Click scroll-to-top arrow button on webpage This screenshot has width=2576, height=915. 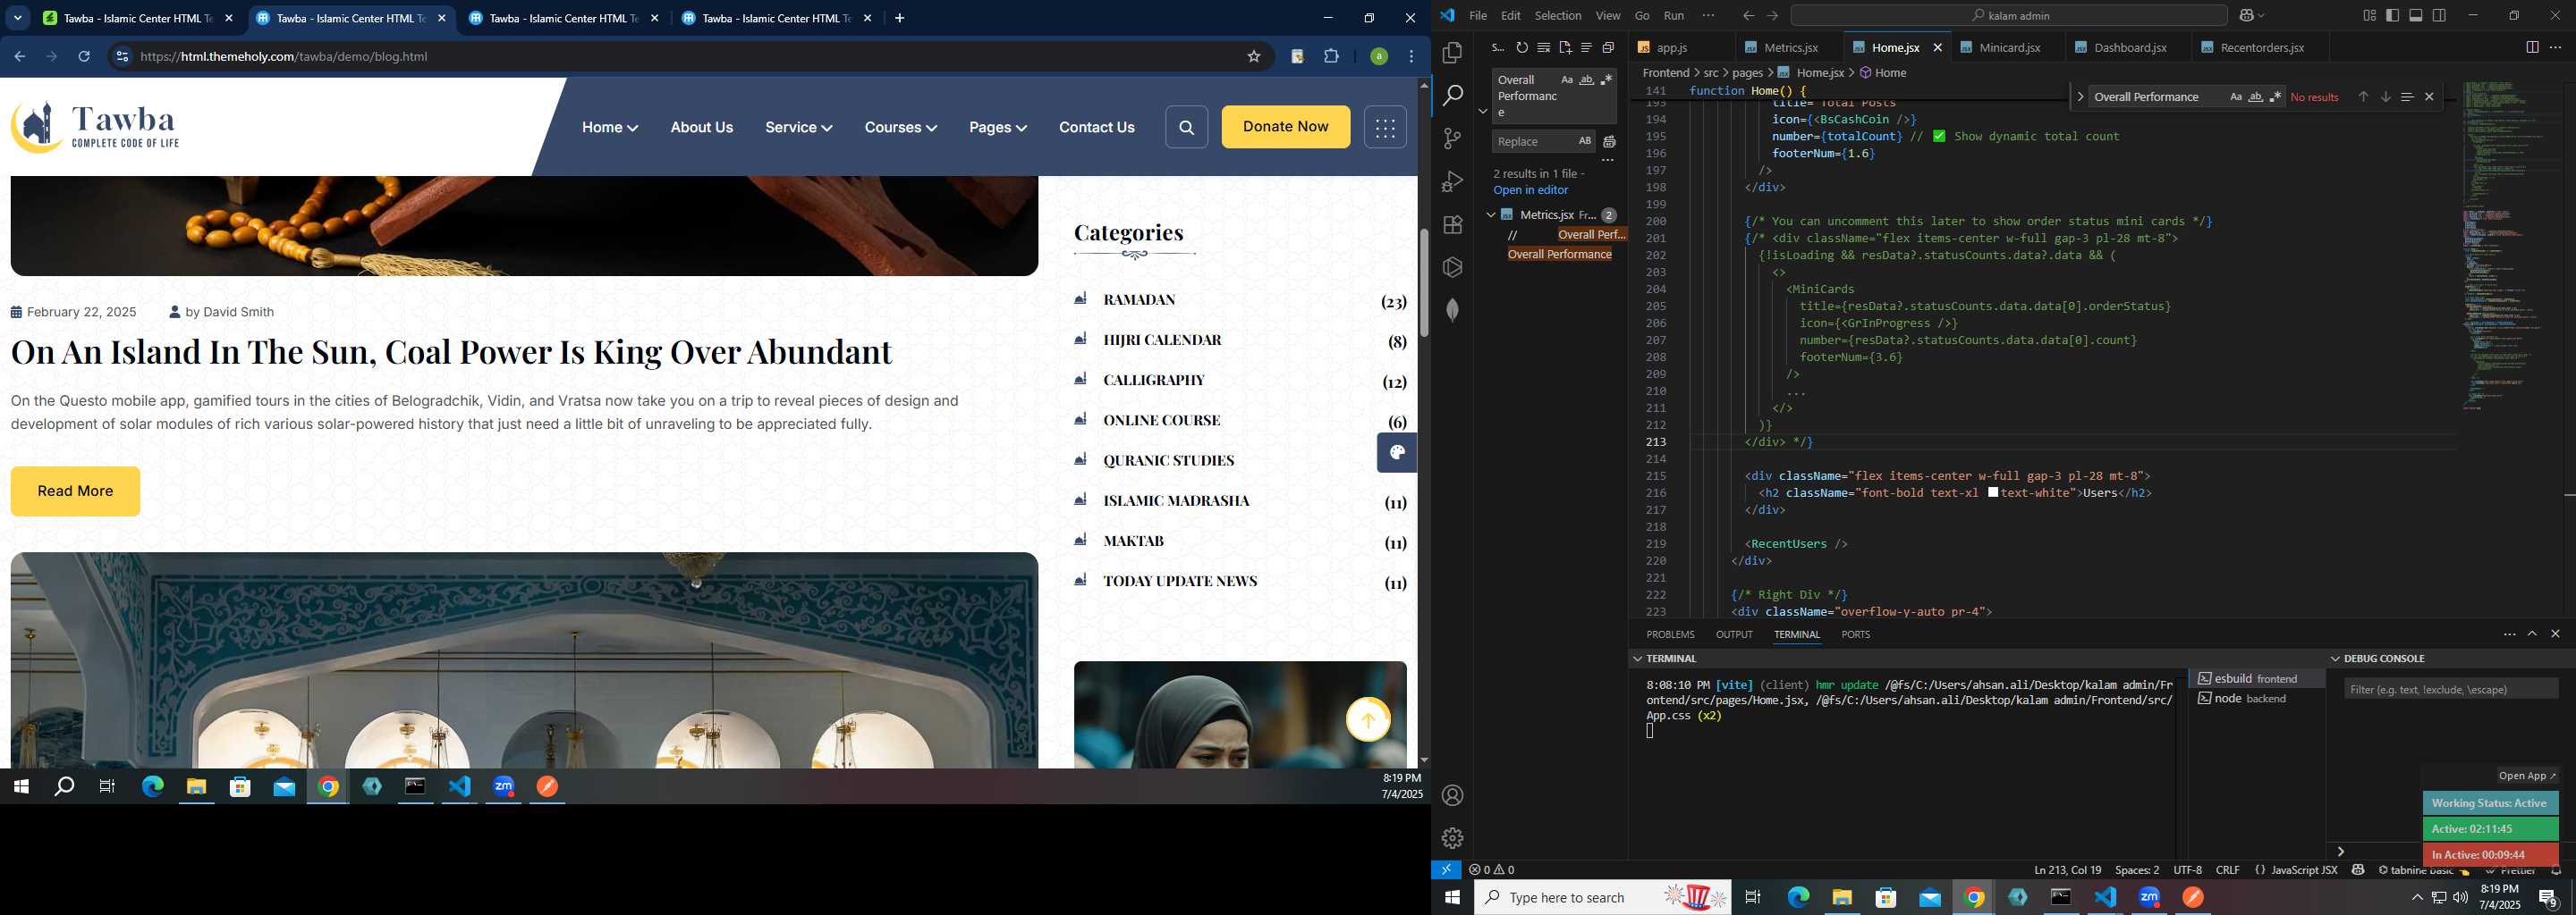[x=1368, y=719]
